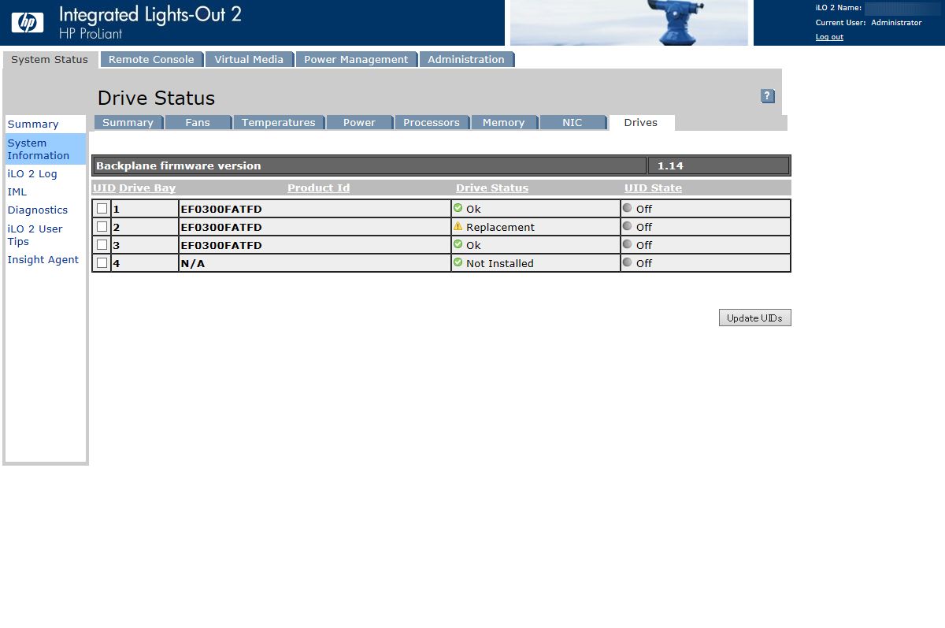Screen dimensions: 945x628
Task: Click the N/A product id cell
Action: pos(315,263)
